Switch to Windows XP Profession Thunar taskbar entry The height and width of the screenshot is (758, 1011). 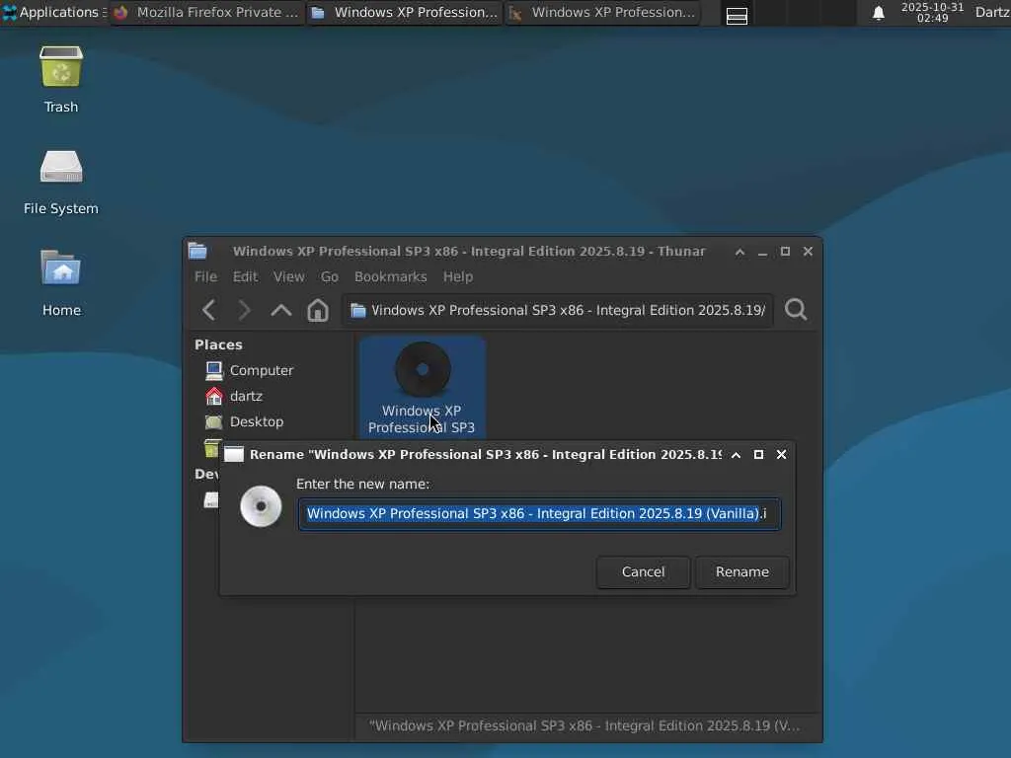click(404, 12)
